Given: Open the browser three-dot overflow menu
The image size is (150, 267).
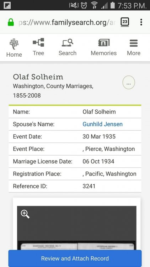Looking at the screenshot, I should point(141,22).
